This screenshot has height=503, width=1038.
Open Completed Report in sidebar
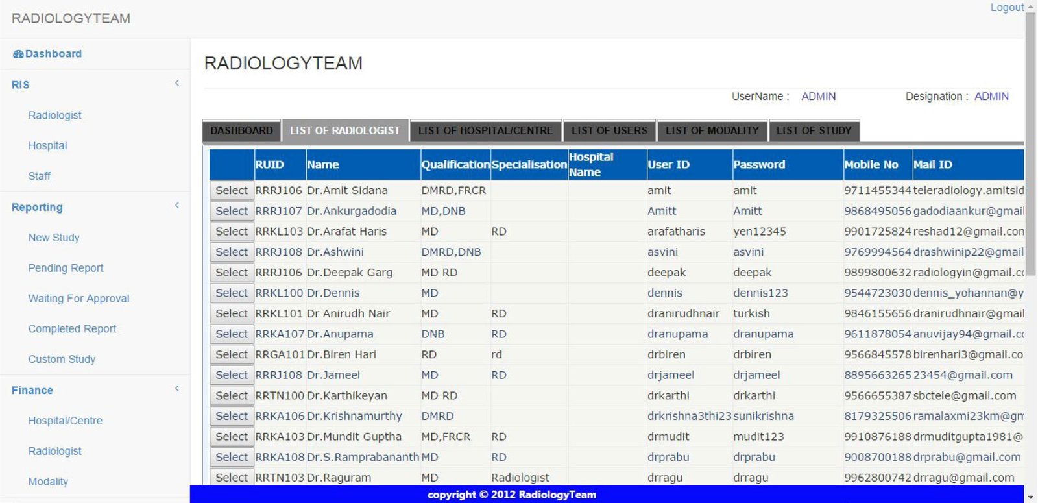[72, 329]
